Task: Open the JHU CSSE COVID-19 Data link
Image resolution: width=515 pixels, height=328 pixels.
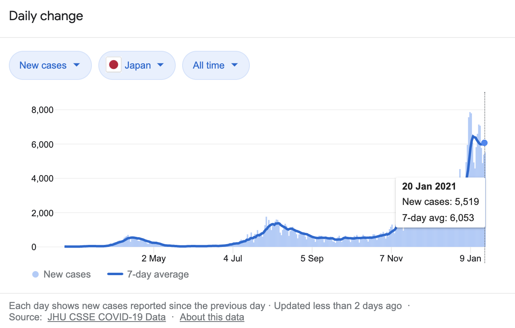Action: tap(106, 317)
